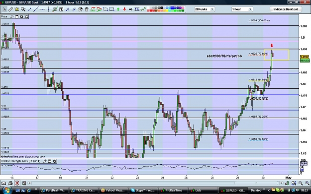The width and height of the screenshot is (311, 194).
Task: Switch to Skype taskbar window
Action: 143,190
